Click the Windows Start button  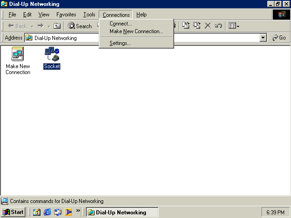[13, 212]
